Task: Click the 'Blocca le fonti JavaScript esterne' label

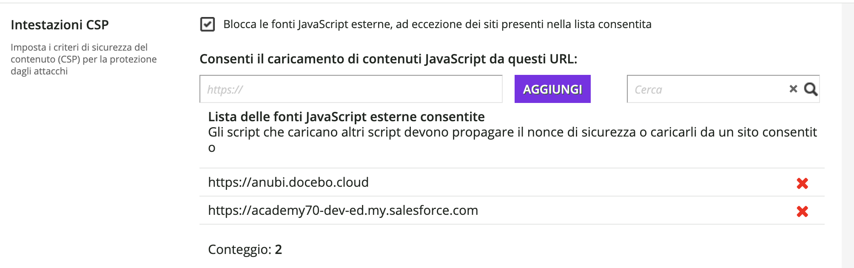Action: coord(437,24)
